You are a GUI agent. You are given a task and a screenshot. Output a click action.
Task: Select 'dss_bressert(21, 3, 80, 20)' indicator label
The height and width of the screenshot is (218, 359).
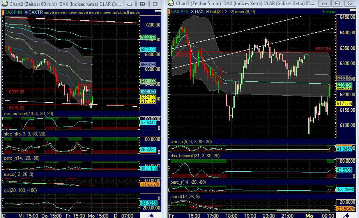pos(195,156)
